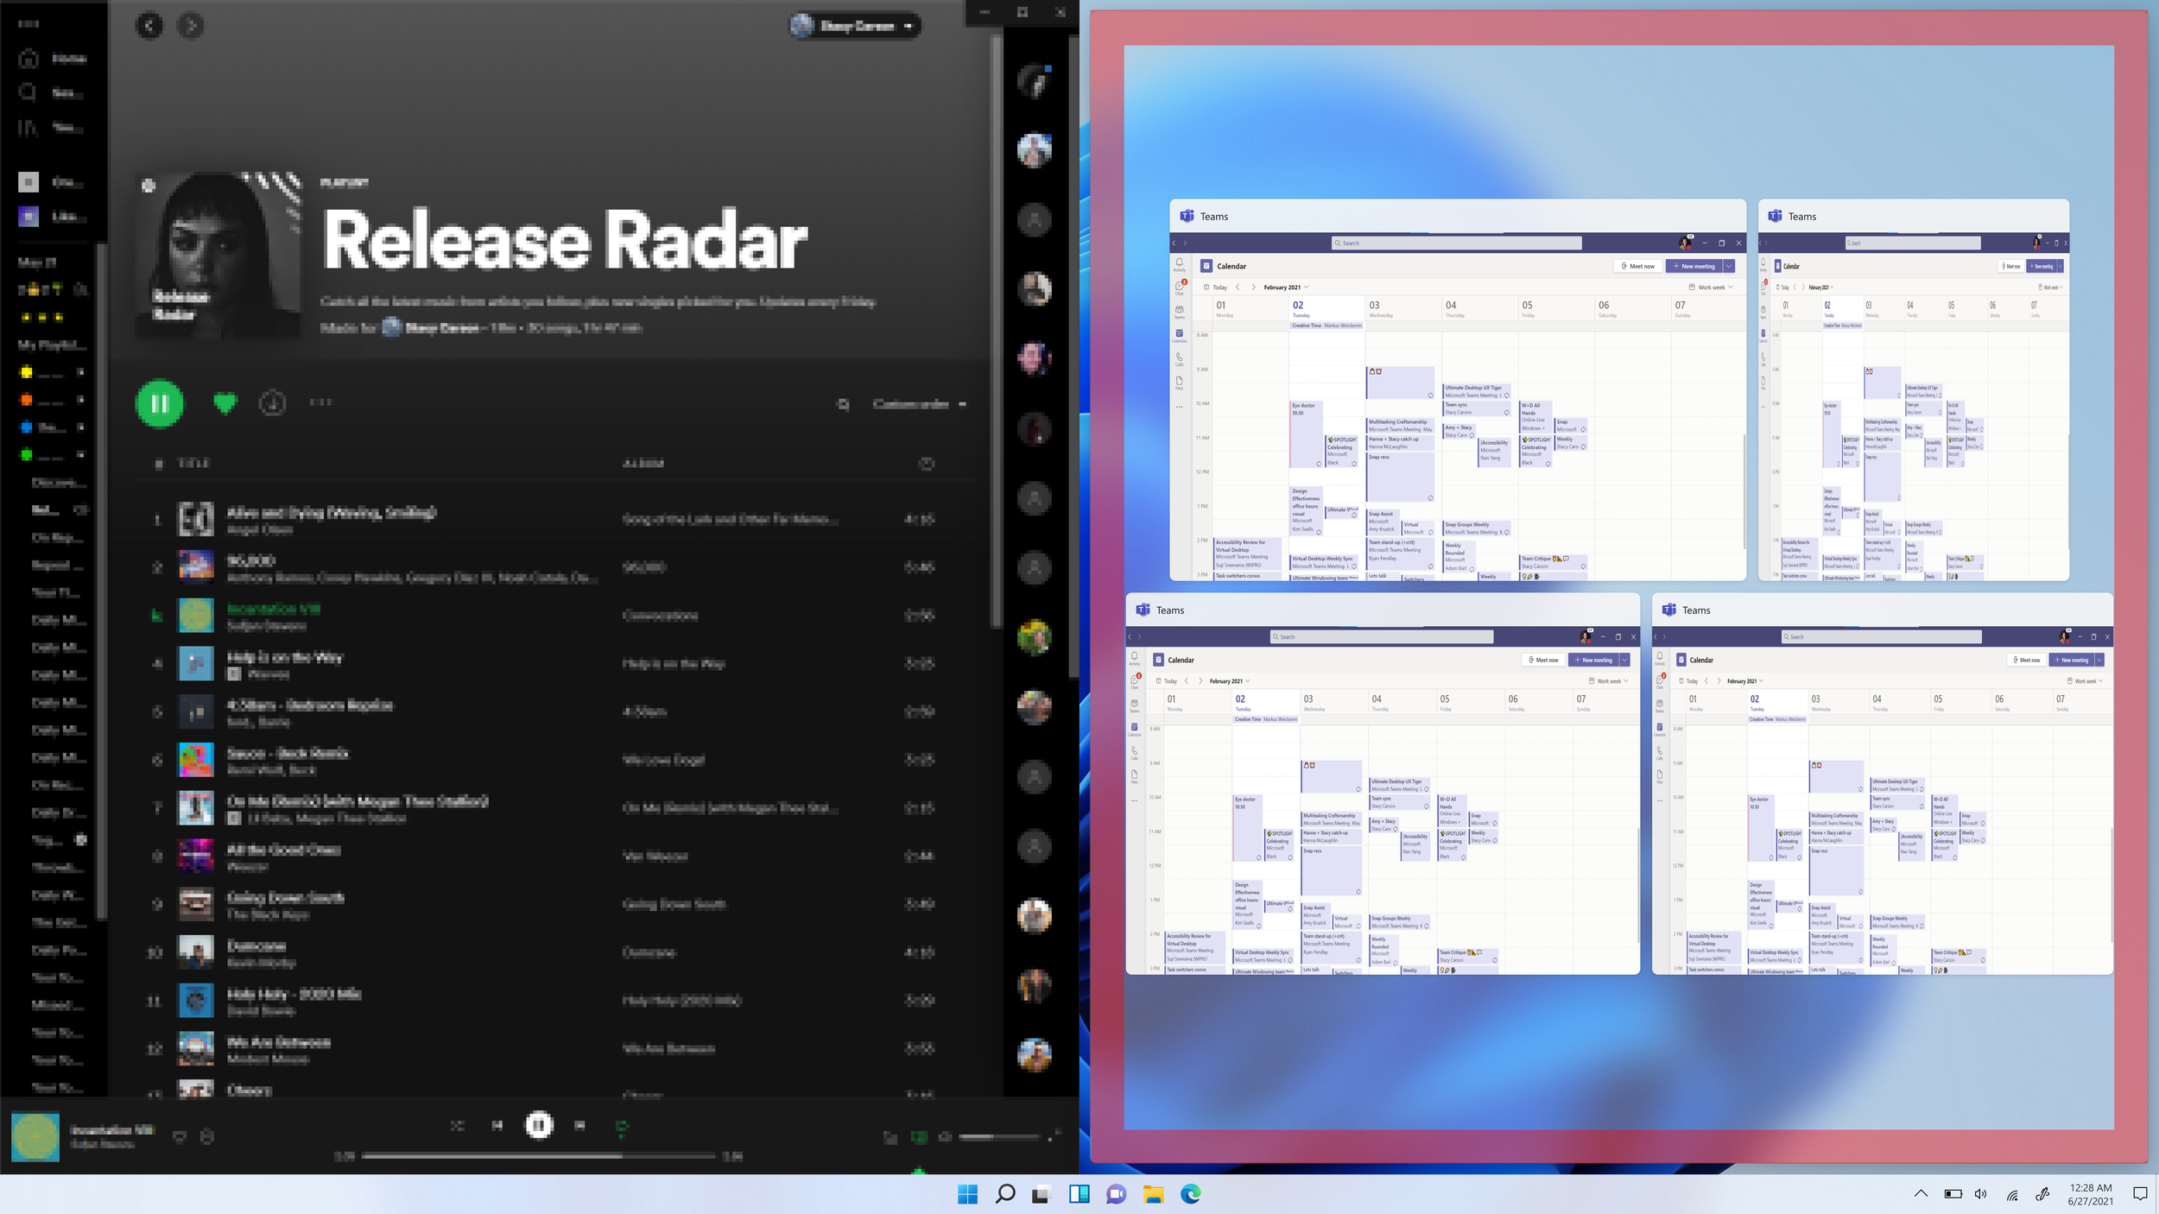Click the download playlist icon in Spotify
2159x1214 pixels.
tap(273, 402)
